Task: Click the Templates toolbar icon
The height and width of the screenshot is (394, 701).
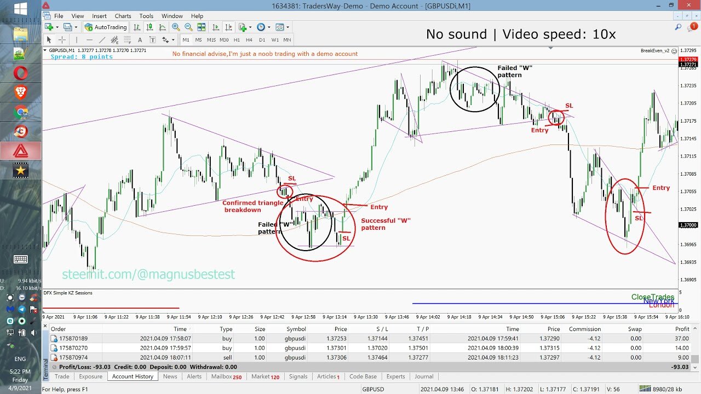Action: point(280,27)
